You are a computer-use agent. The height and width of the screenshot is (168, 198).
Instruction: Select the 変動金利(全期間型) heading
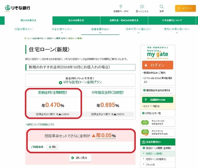[52, 92]
